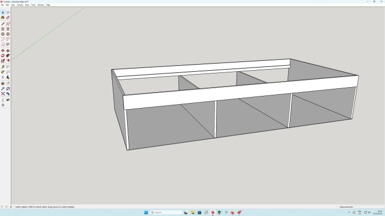Choose the Zoom magnifier tool
This screenshot has width=385, height=216.
[x=3, y=89]
